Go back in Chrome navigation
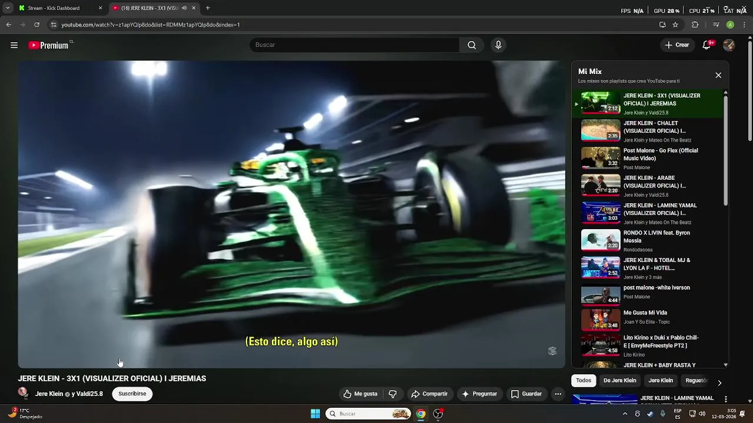 8,25
